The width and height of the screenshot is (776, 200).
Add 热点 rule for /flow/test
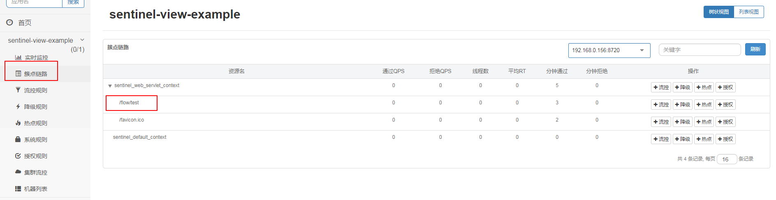point(704,105)
